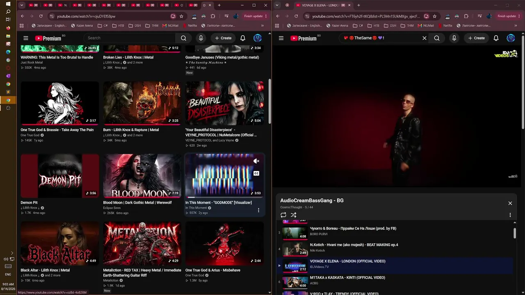
Task: Open File Explorer from the Windows taskbar
Action: click(x=8, y=36)
